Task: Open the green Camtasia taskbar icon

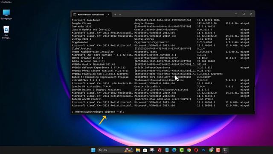Action: pyautogui.click(x=182, y=150)
